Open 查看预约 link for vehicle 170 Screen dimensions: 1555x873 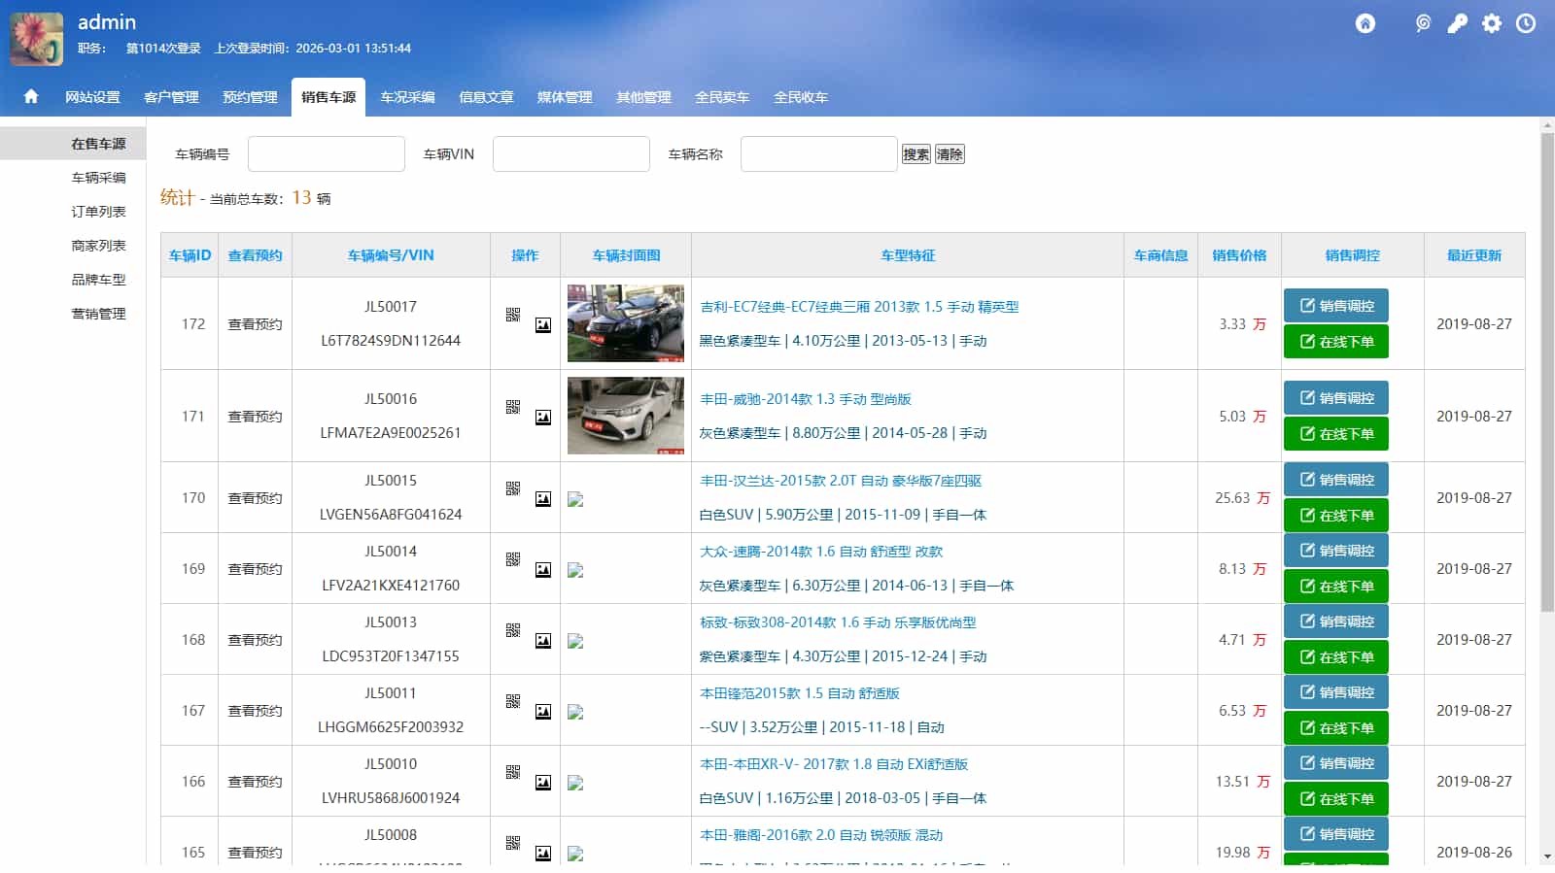pos(255,498)
